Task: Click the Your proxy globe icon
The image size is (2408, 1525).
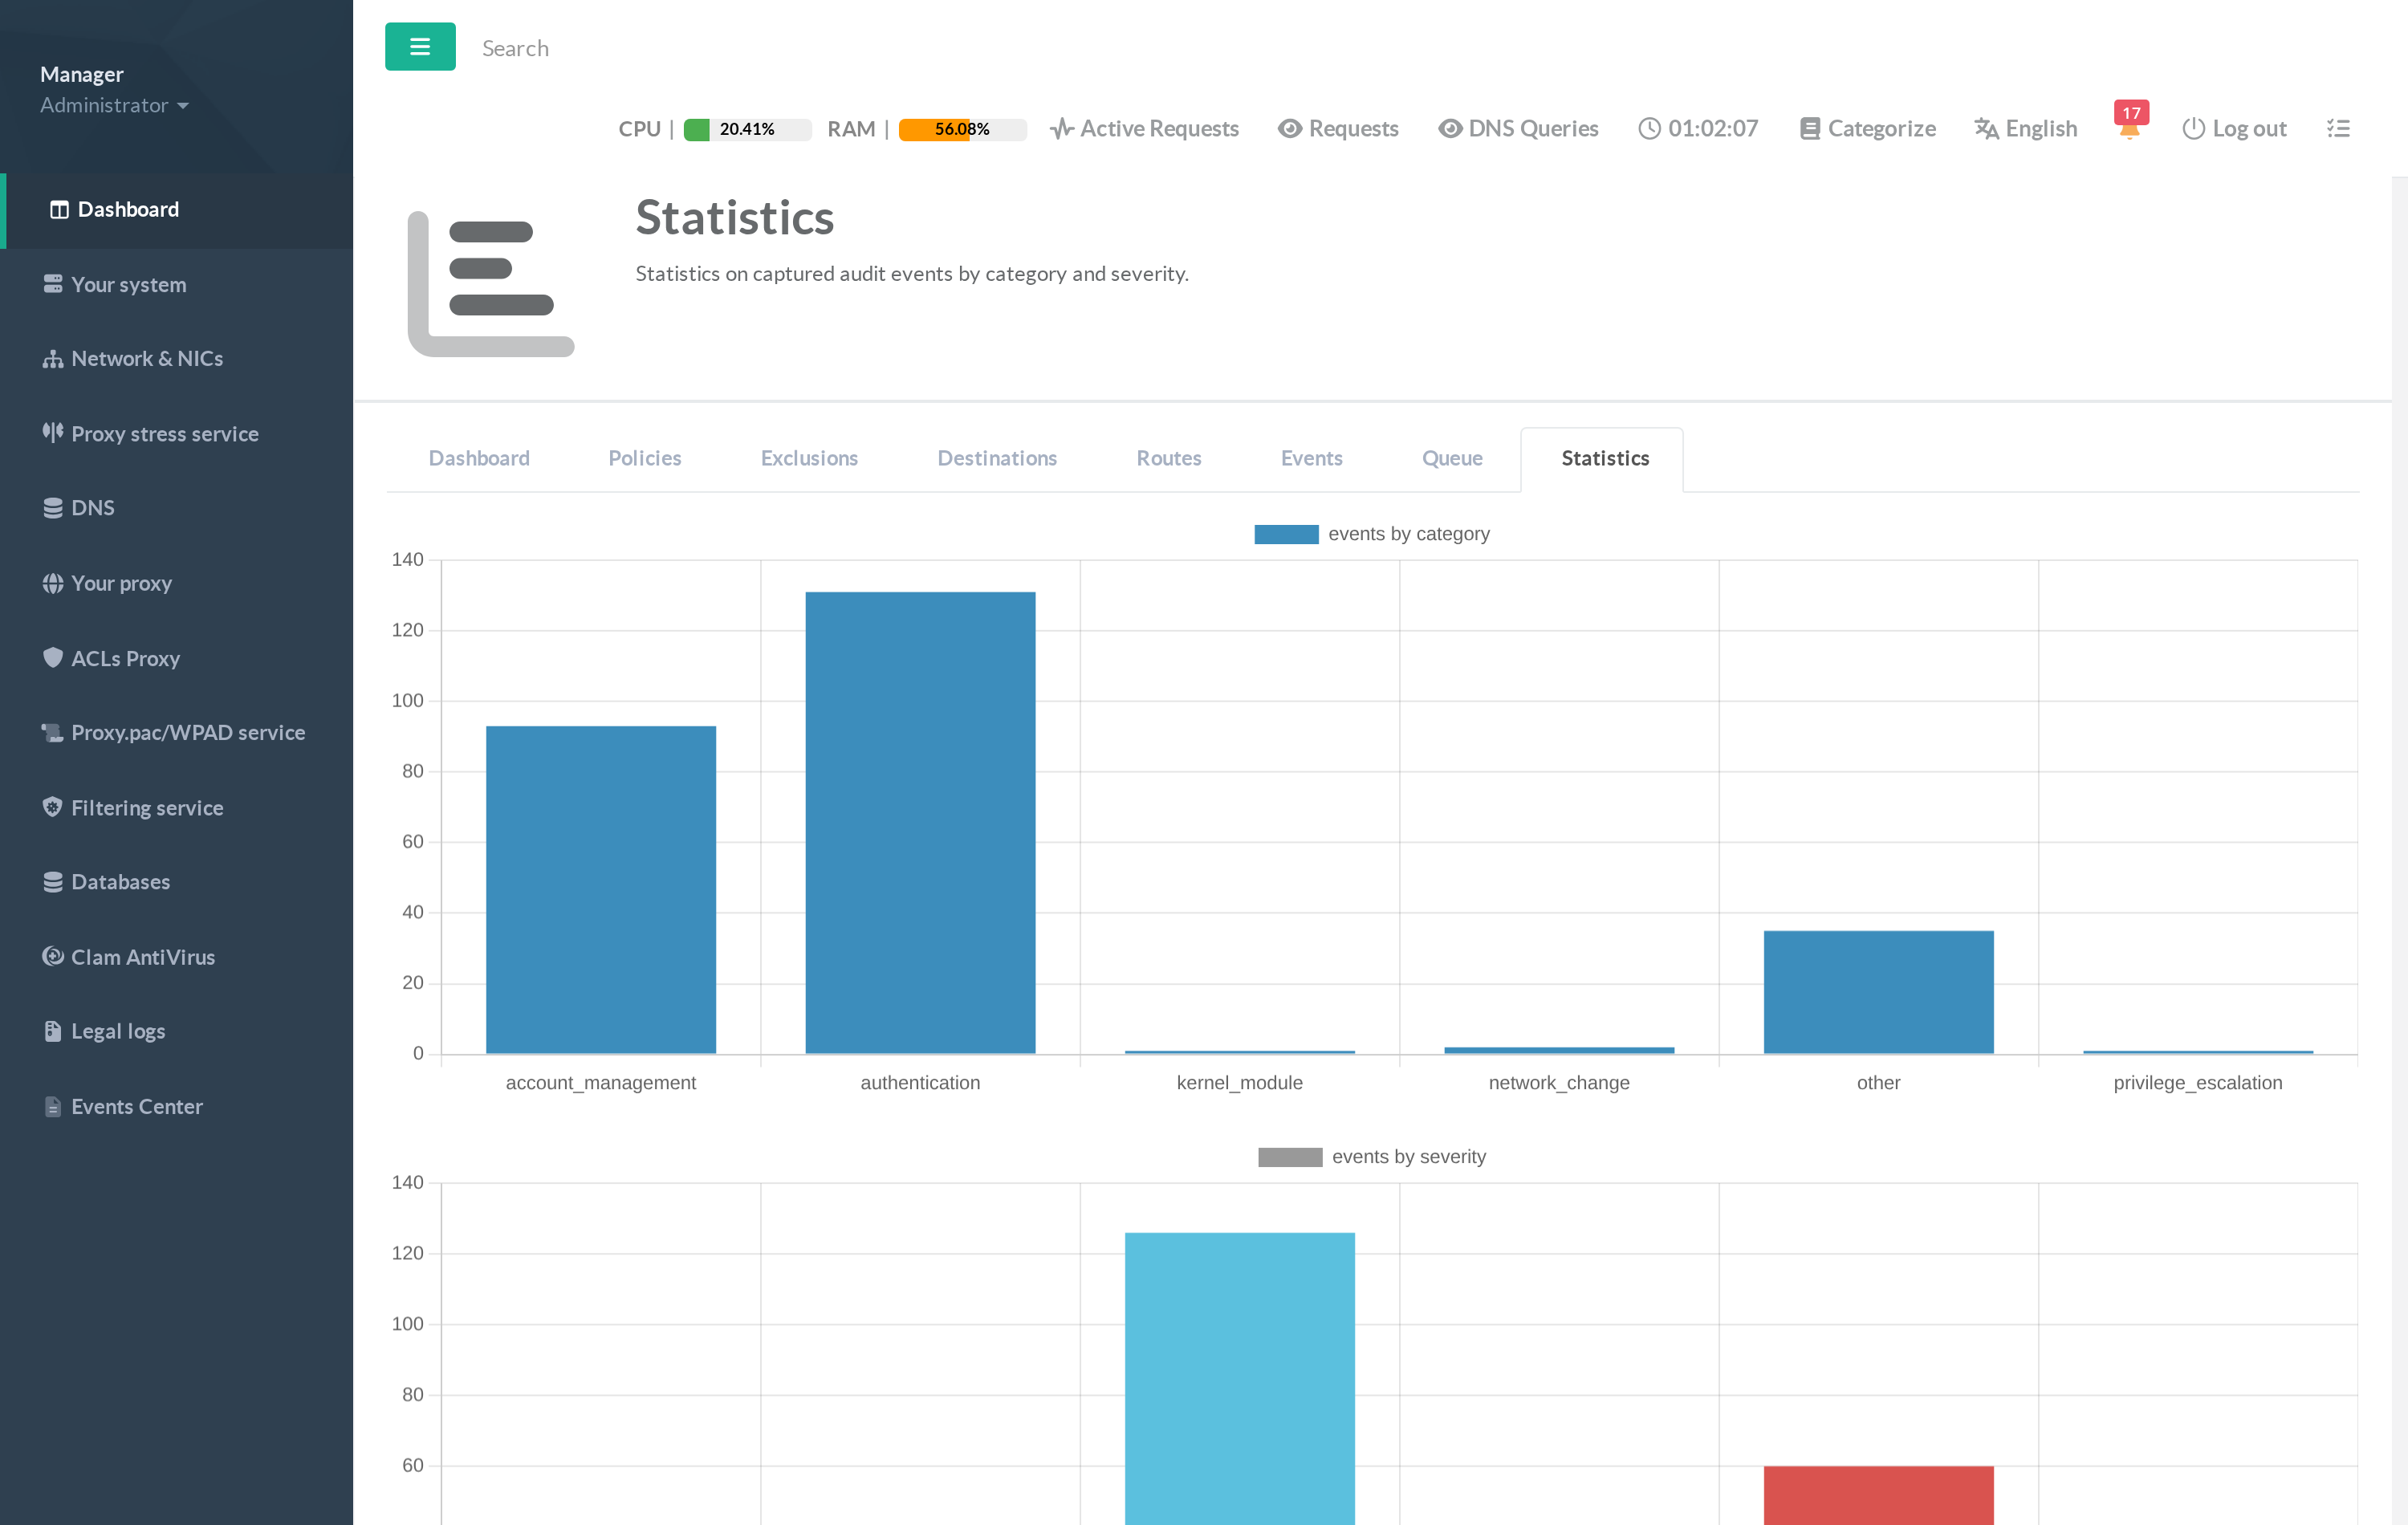Action: (53, 583)
